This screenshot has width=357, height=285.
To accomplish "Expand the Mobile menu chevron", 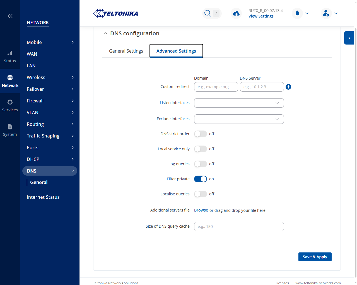I will [x=73, y=42].
